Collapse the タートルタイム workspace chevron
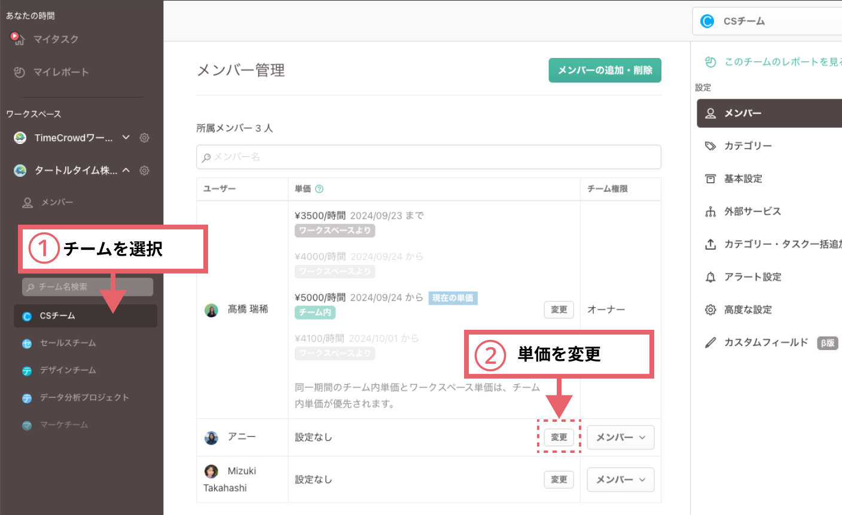Image resolution: width=842 pixels, height=515 pixels. 126,170
